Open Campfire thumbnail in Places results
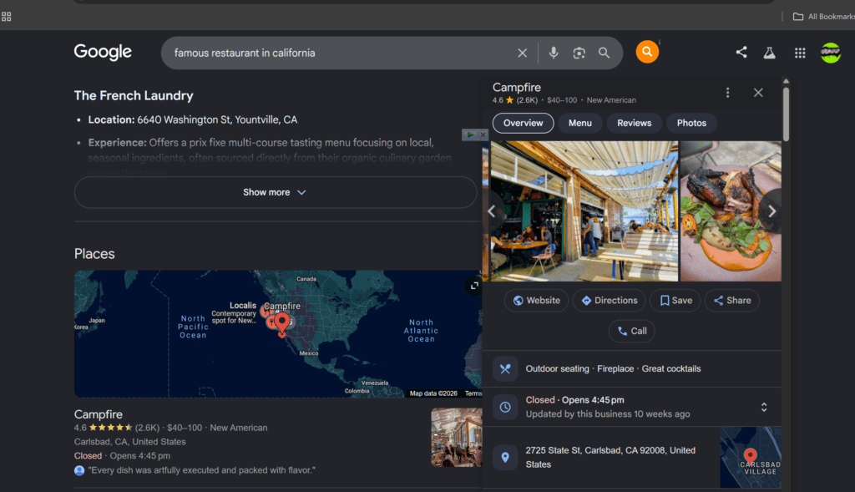Image resolution: width=855 pixels, height=492 pixels. tap(457, 438)
